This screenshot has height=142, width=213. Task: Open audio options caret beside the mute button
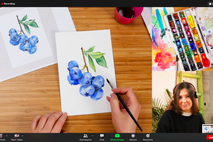(x=7, y=136)
